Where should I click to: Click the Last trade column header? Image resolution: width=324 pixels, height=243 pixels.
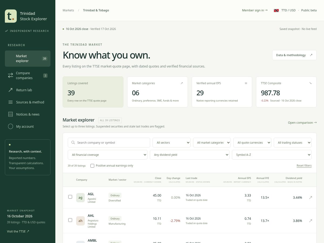point(191,178)
